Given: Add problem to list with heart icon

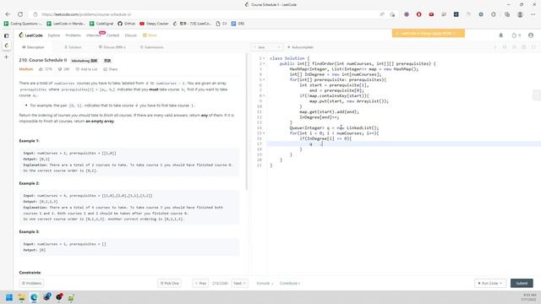Looking at the screenshot, I should (86, 69).
